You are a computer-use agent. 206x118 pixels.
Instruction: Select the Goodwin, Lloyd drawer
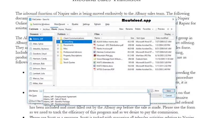(41, 54)
